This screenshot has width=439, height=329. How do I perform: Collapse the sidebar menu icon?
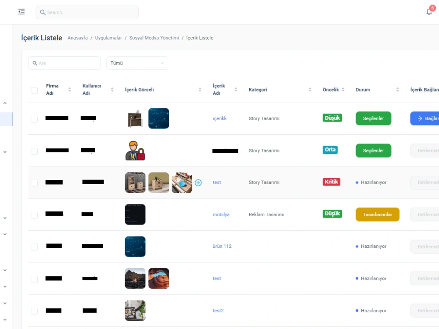pyautogui.click(x=22, y=12)
